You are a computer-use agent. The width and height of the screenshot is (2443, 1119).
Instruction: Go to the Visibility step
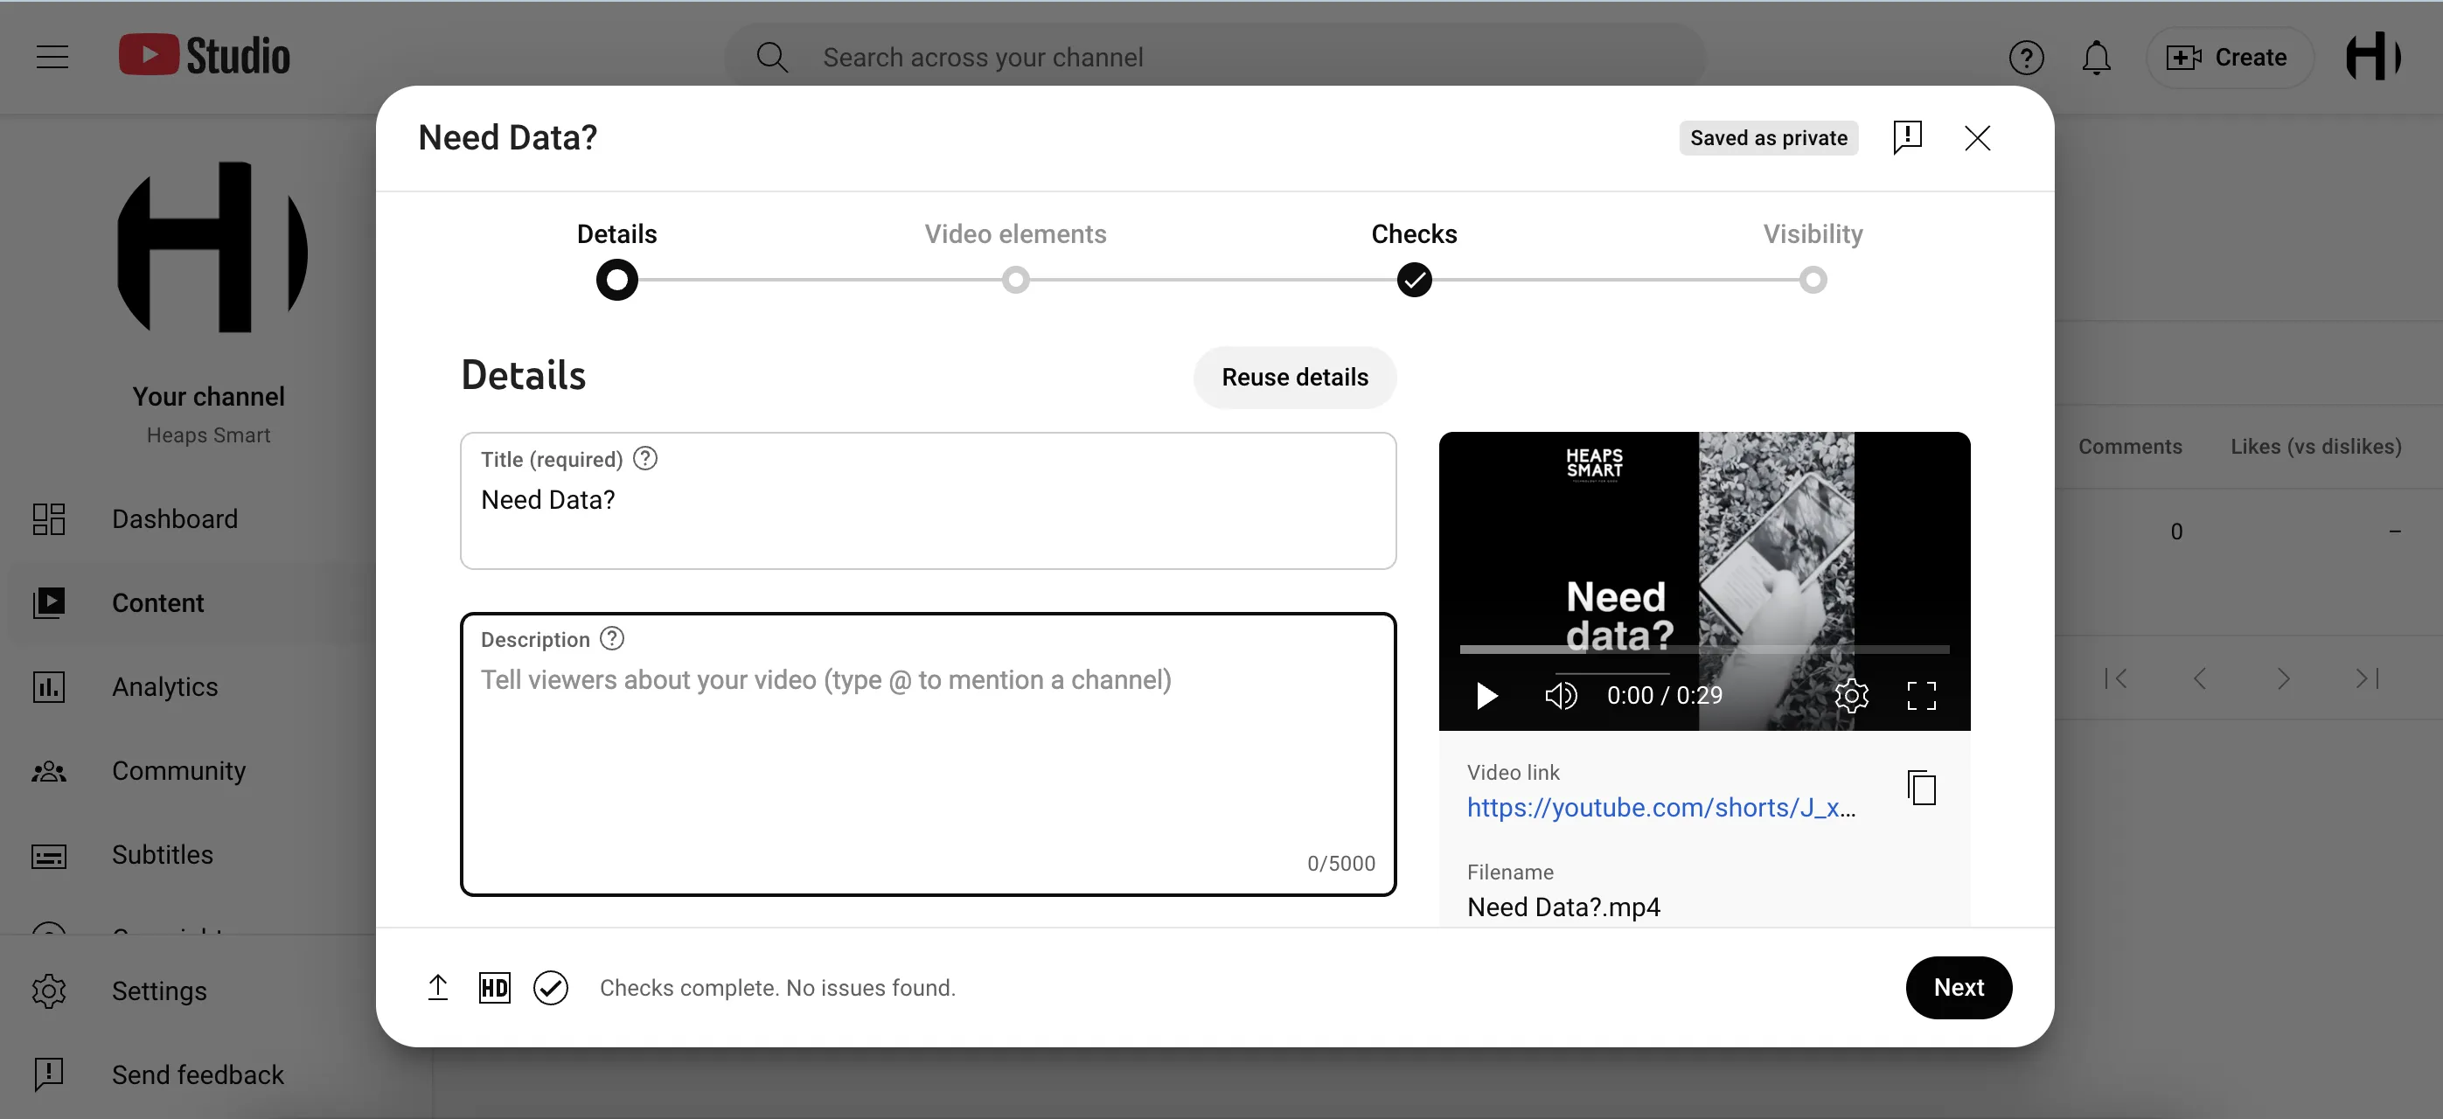click(1813, 258)
